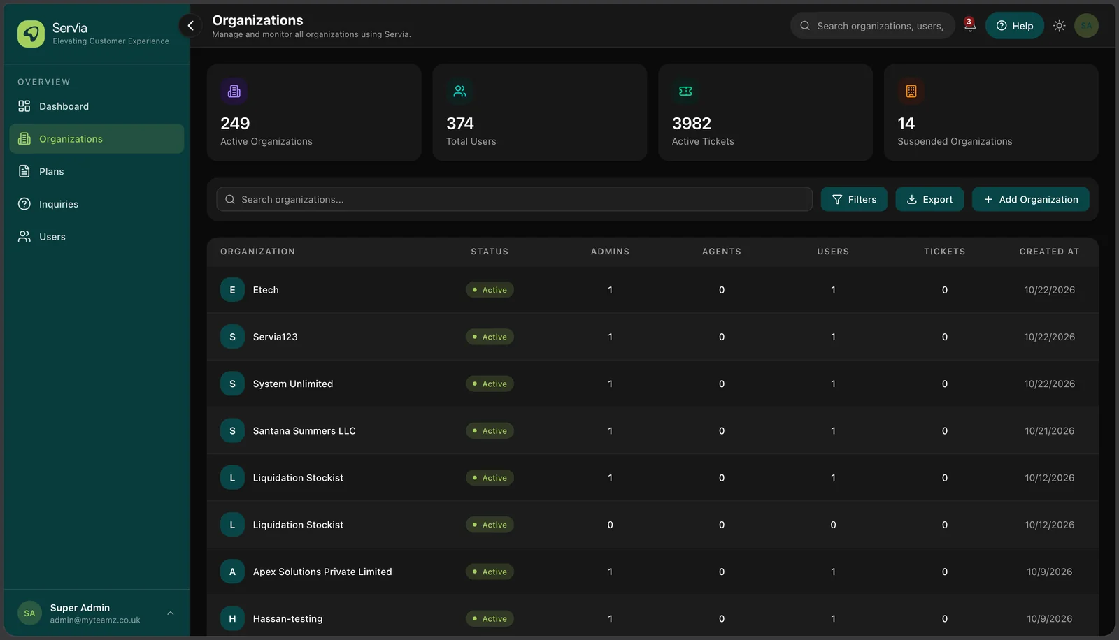Navigate to Users in the sidebar

[97, 237]
